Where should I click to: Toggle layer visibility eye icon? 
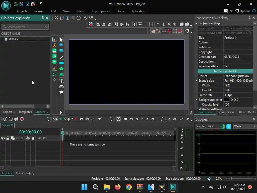(3, 138)
